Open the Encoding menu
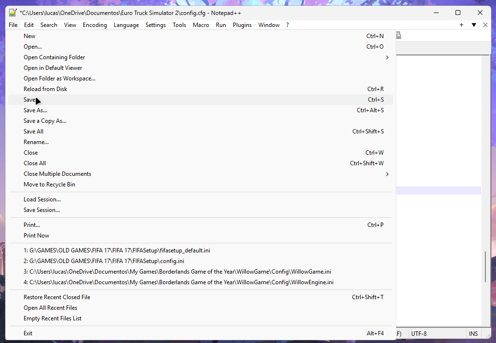The width and height of the screenshot is (496, 343). [x=95, y=25]
